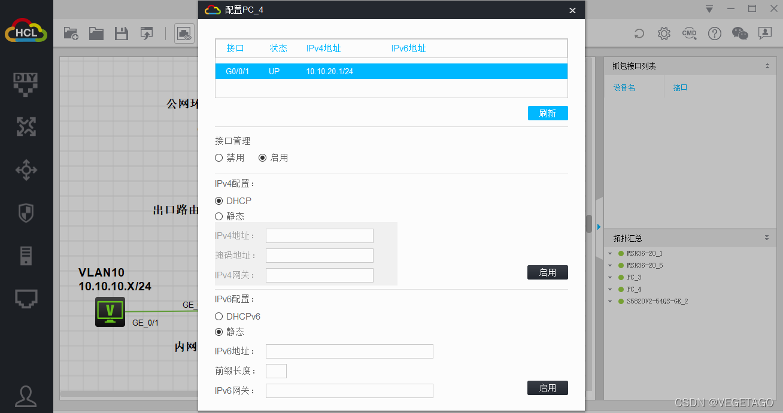Launch the CMD command line icon
Screen dimensions: 783x413
pyautogui.click(x=689, y=34)
